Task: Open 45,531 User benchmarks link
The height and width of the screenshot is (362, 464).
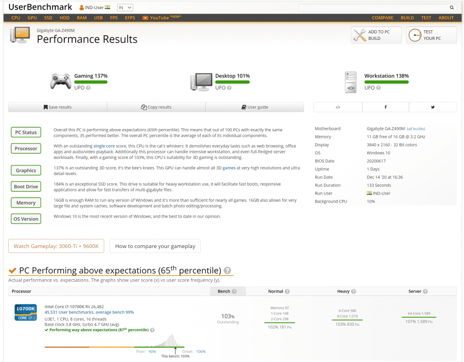Action: 89,312
